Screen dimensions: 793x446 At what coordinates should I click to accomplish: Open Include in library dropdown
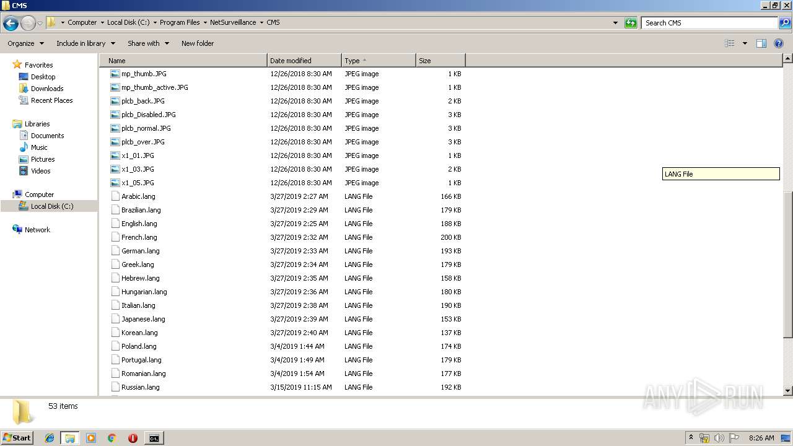pyautogui.click(x=85, y=43)
